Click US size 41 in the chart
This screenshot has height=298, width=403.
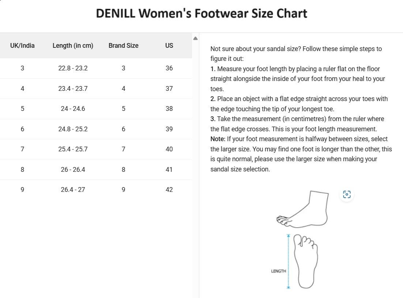(x=169, y=170)
